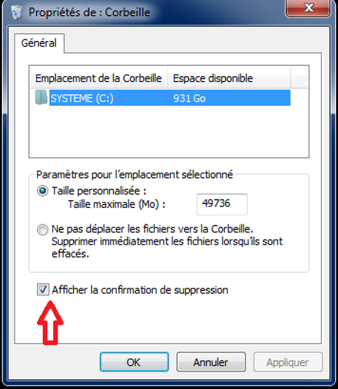
Task: Select the Taille personnalisée radio option
Action: 42,191
